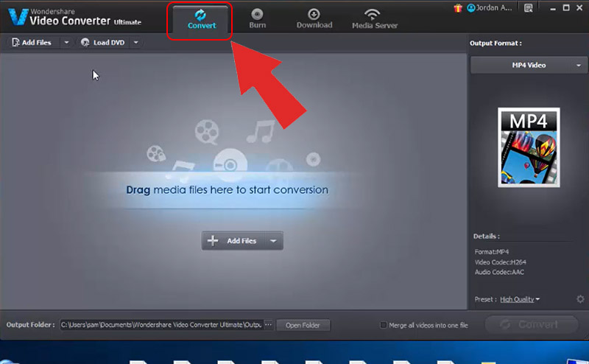
Task: Expand the toolbar Add Files dropdown arrow
Action: [66, 43]
